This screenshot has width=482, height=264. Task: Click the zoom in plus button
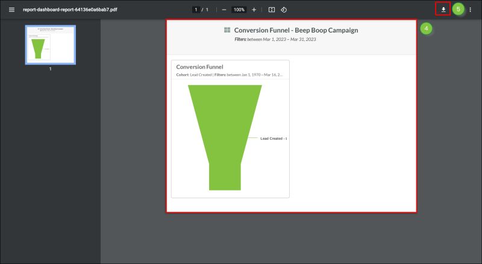[x=254, y=10]
